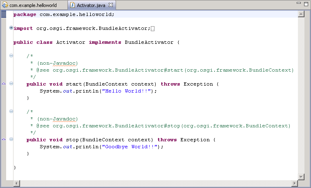This screenshot has height=188, width=311.
Task: Click the scroll left arrow
Action: coord(17,183)
